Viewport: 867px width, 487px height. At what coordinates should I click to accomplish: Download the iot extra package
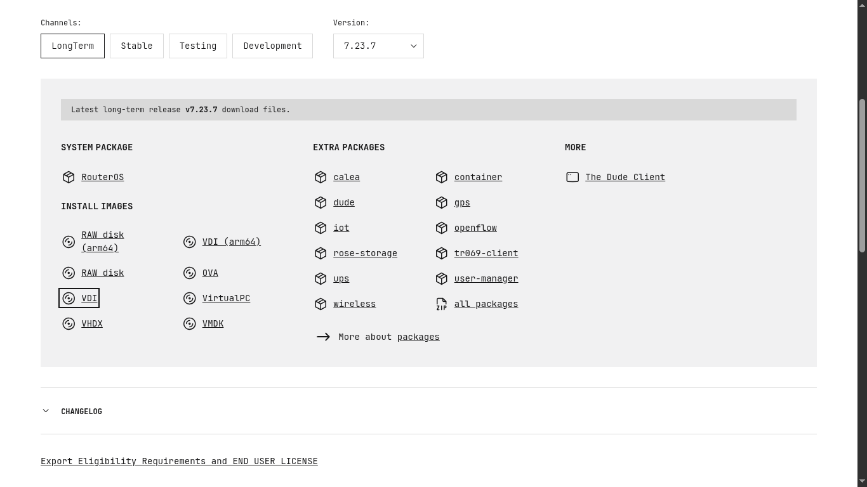341,228
